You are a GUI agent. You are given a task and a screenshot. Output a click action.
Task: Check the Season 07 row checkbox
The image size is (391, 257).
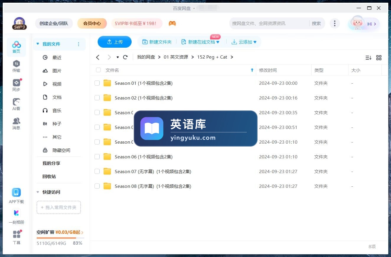(x=97, y=171)
